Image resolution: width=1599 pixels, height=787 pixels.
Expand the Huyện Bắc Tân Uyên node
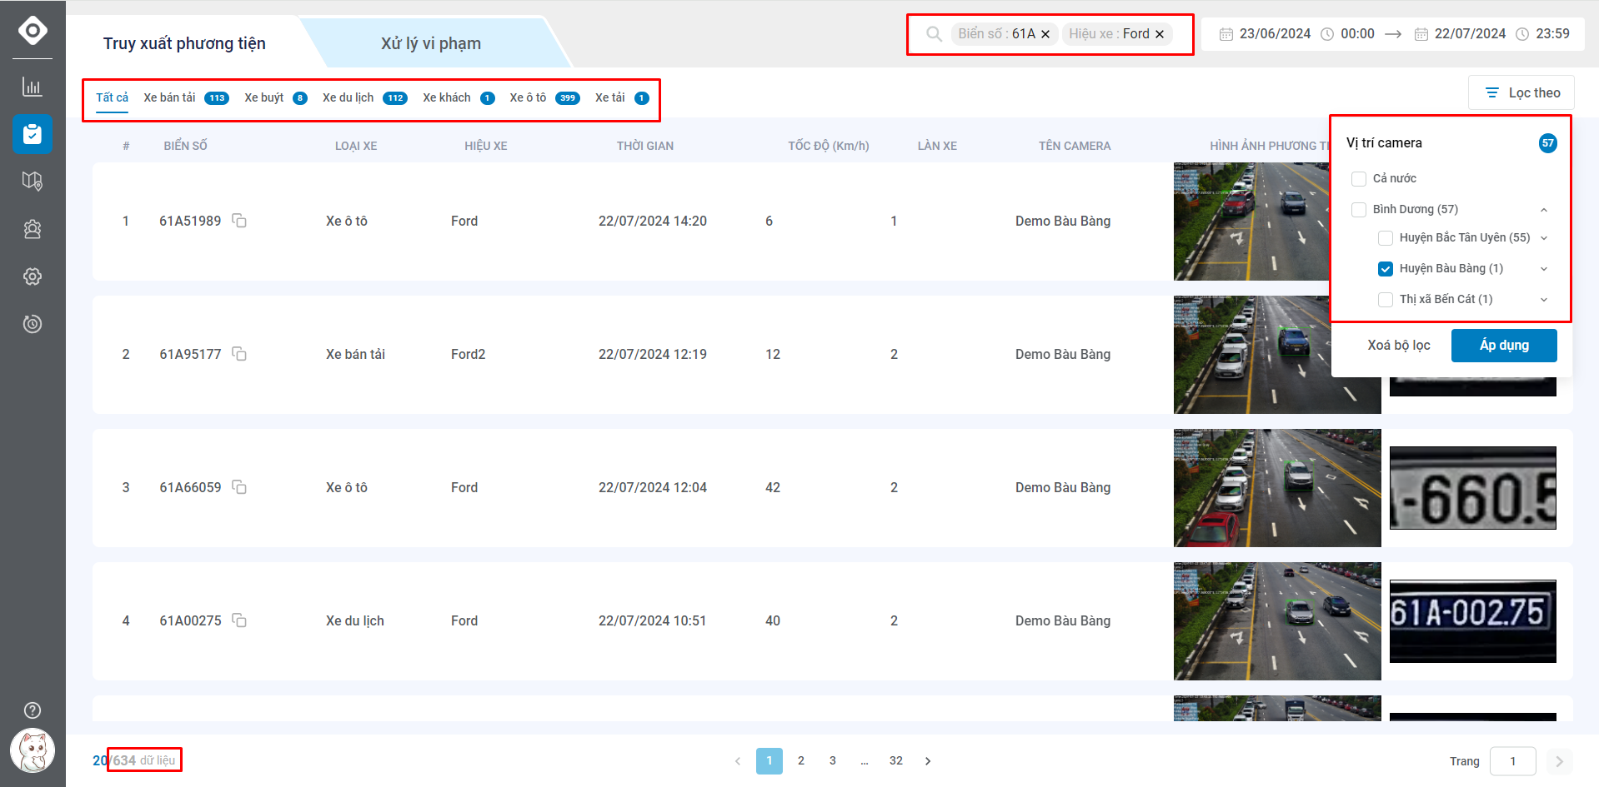1544,238
